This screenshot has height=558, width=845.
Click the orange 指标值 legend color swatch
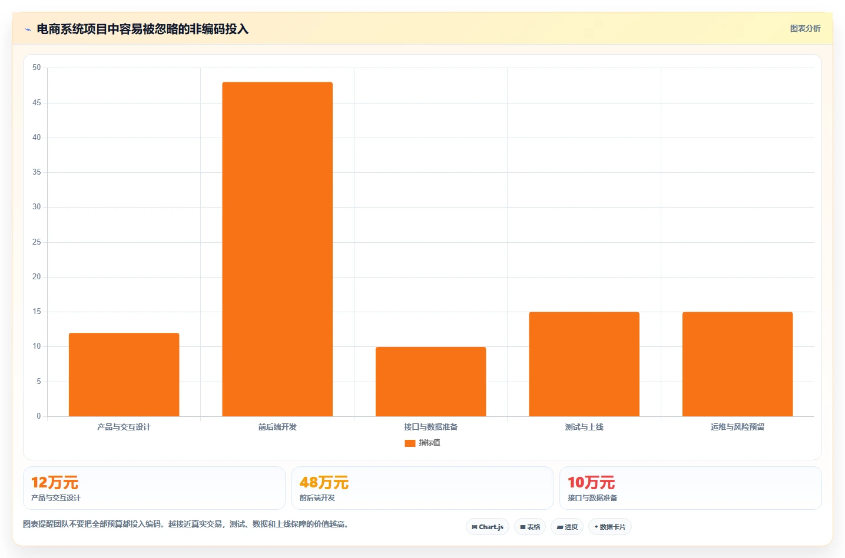click(x=410, y=443)
